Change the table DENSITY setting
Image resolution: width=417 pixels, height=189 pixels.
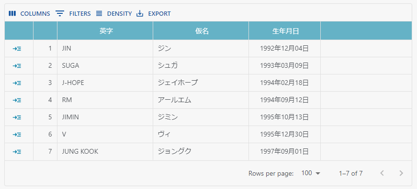pos(114,13)
